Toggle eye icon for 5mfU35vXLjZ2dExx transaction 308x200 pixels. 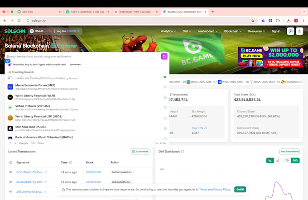click(10, 172)
